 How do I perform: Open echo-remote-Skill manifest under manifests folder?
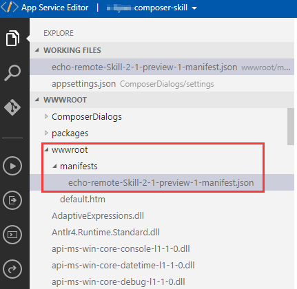coord(162,182)
